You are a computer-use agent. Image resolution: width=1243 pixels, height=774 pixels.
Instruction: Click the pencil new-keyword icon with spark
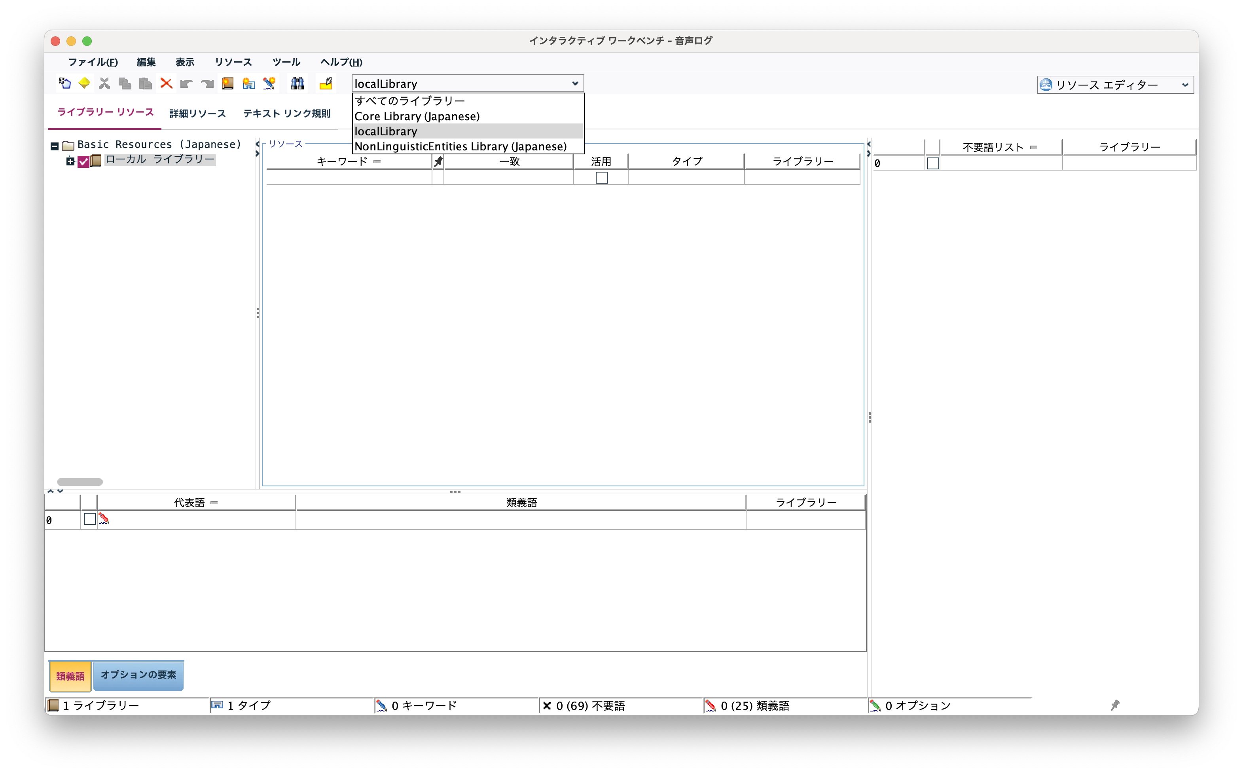click(x=270, y=83)
